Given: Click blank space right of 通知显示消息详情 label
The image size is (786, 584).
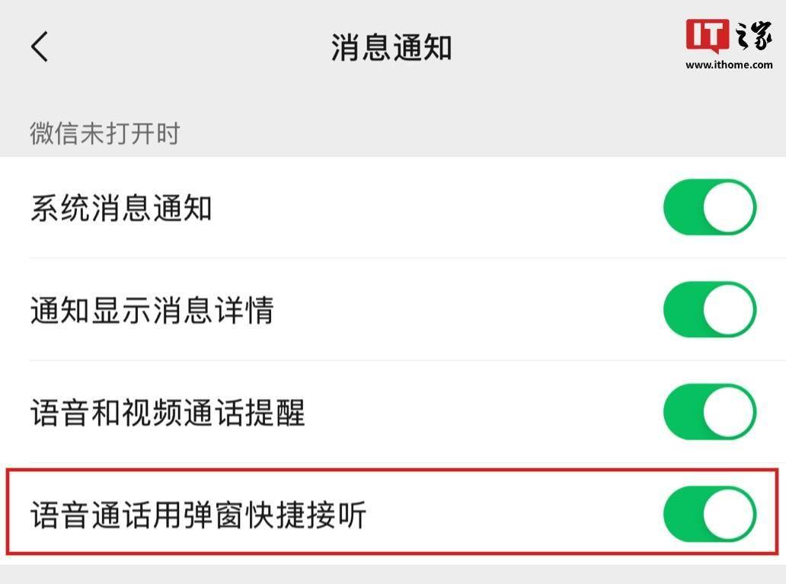Looking at the screenshot, I should coord(465,311).
